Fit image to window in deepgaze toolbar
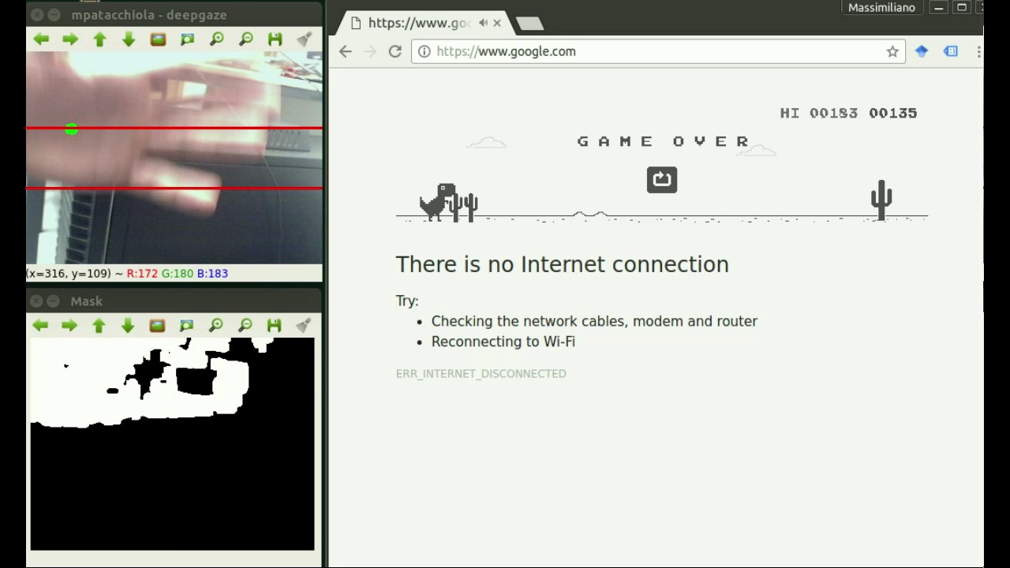 (187, 39)
